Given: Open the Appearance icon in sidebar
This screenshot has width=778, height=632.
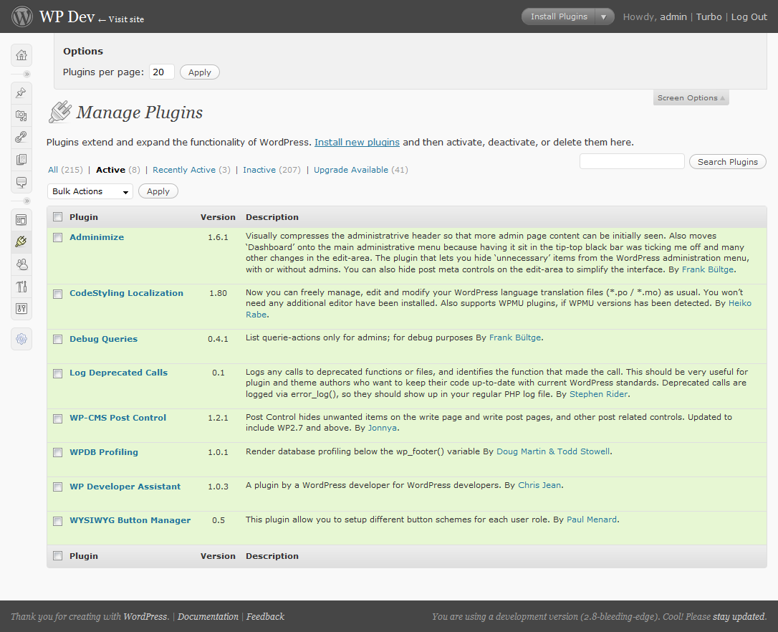Looking at the screenshot, I should (x=21, y=220).
